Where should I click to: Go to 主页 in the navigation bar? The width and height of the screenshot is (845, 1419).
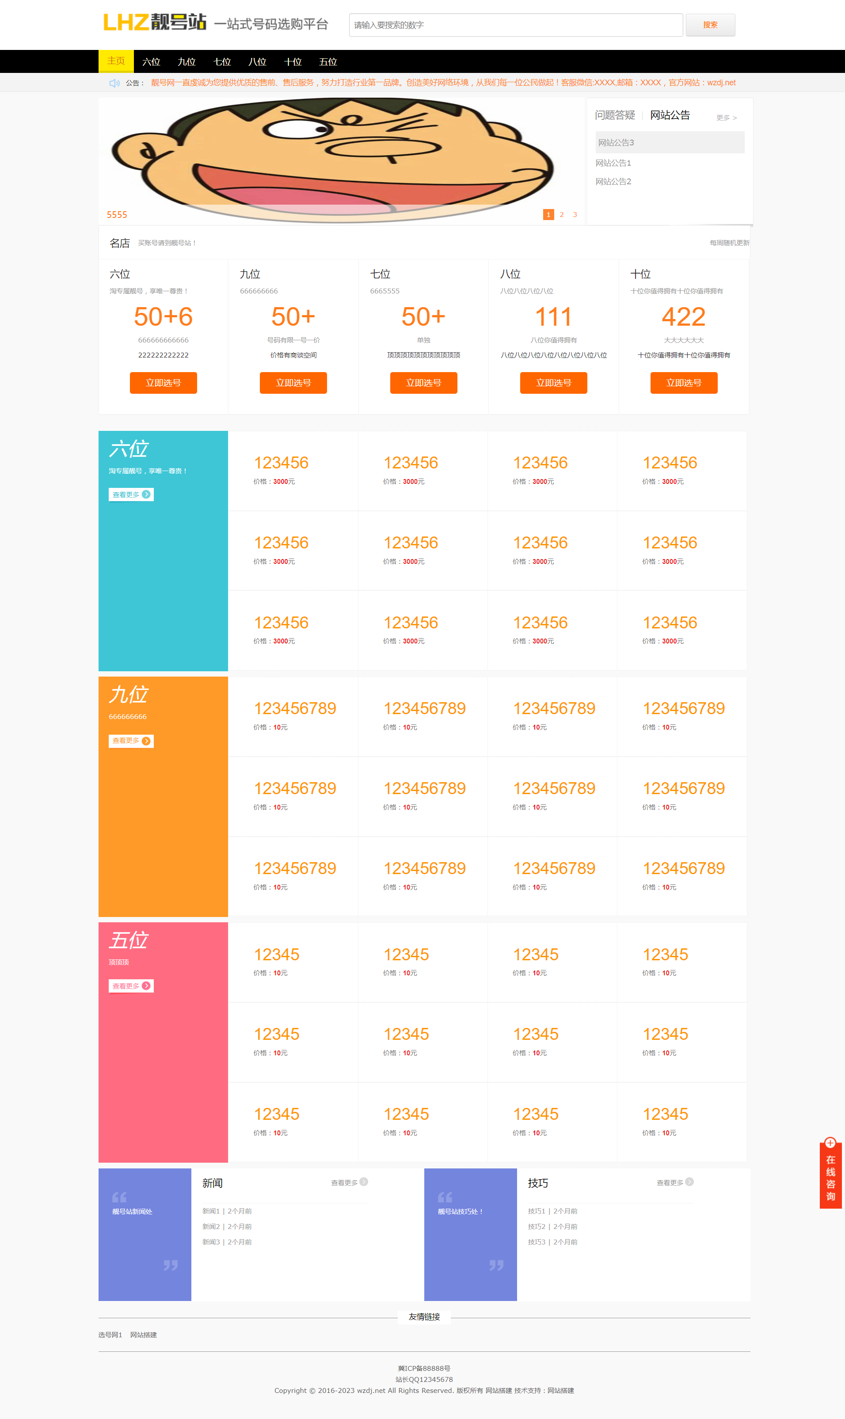(116, 61)
